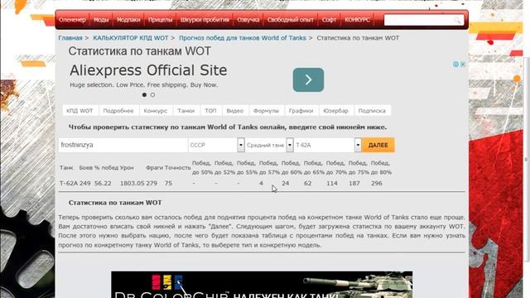Screen dimensions: 530x298
Task: Click value 114 under Побед до 70%
Action: (332, 183)
